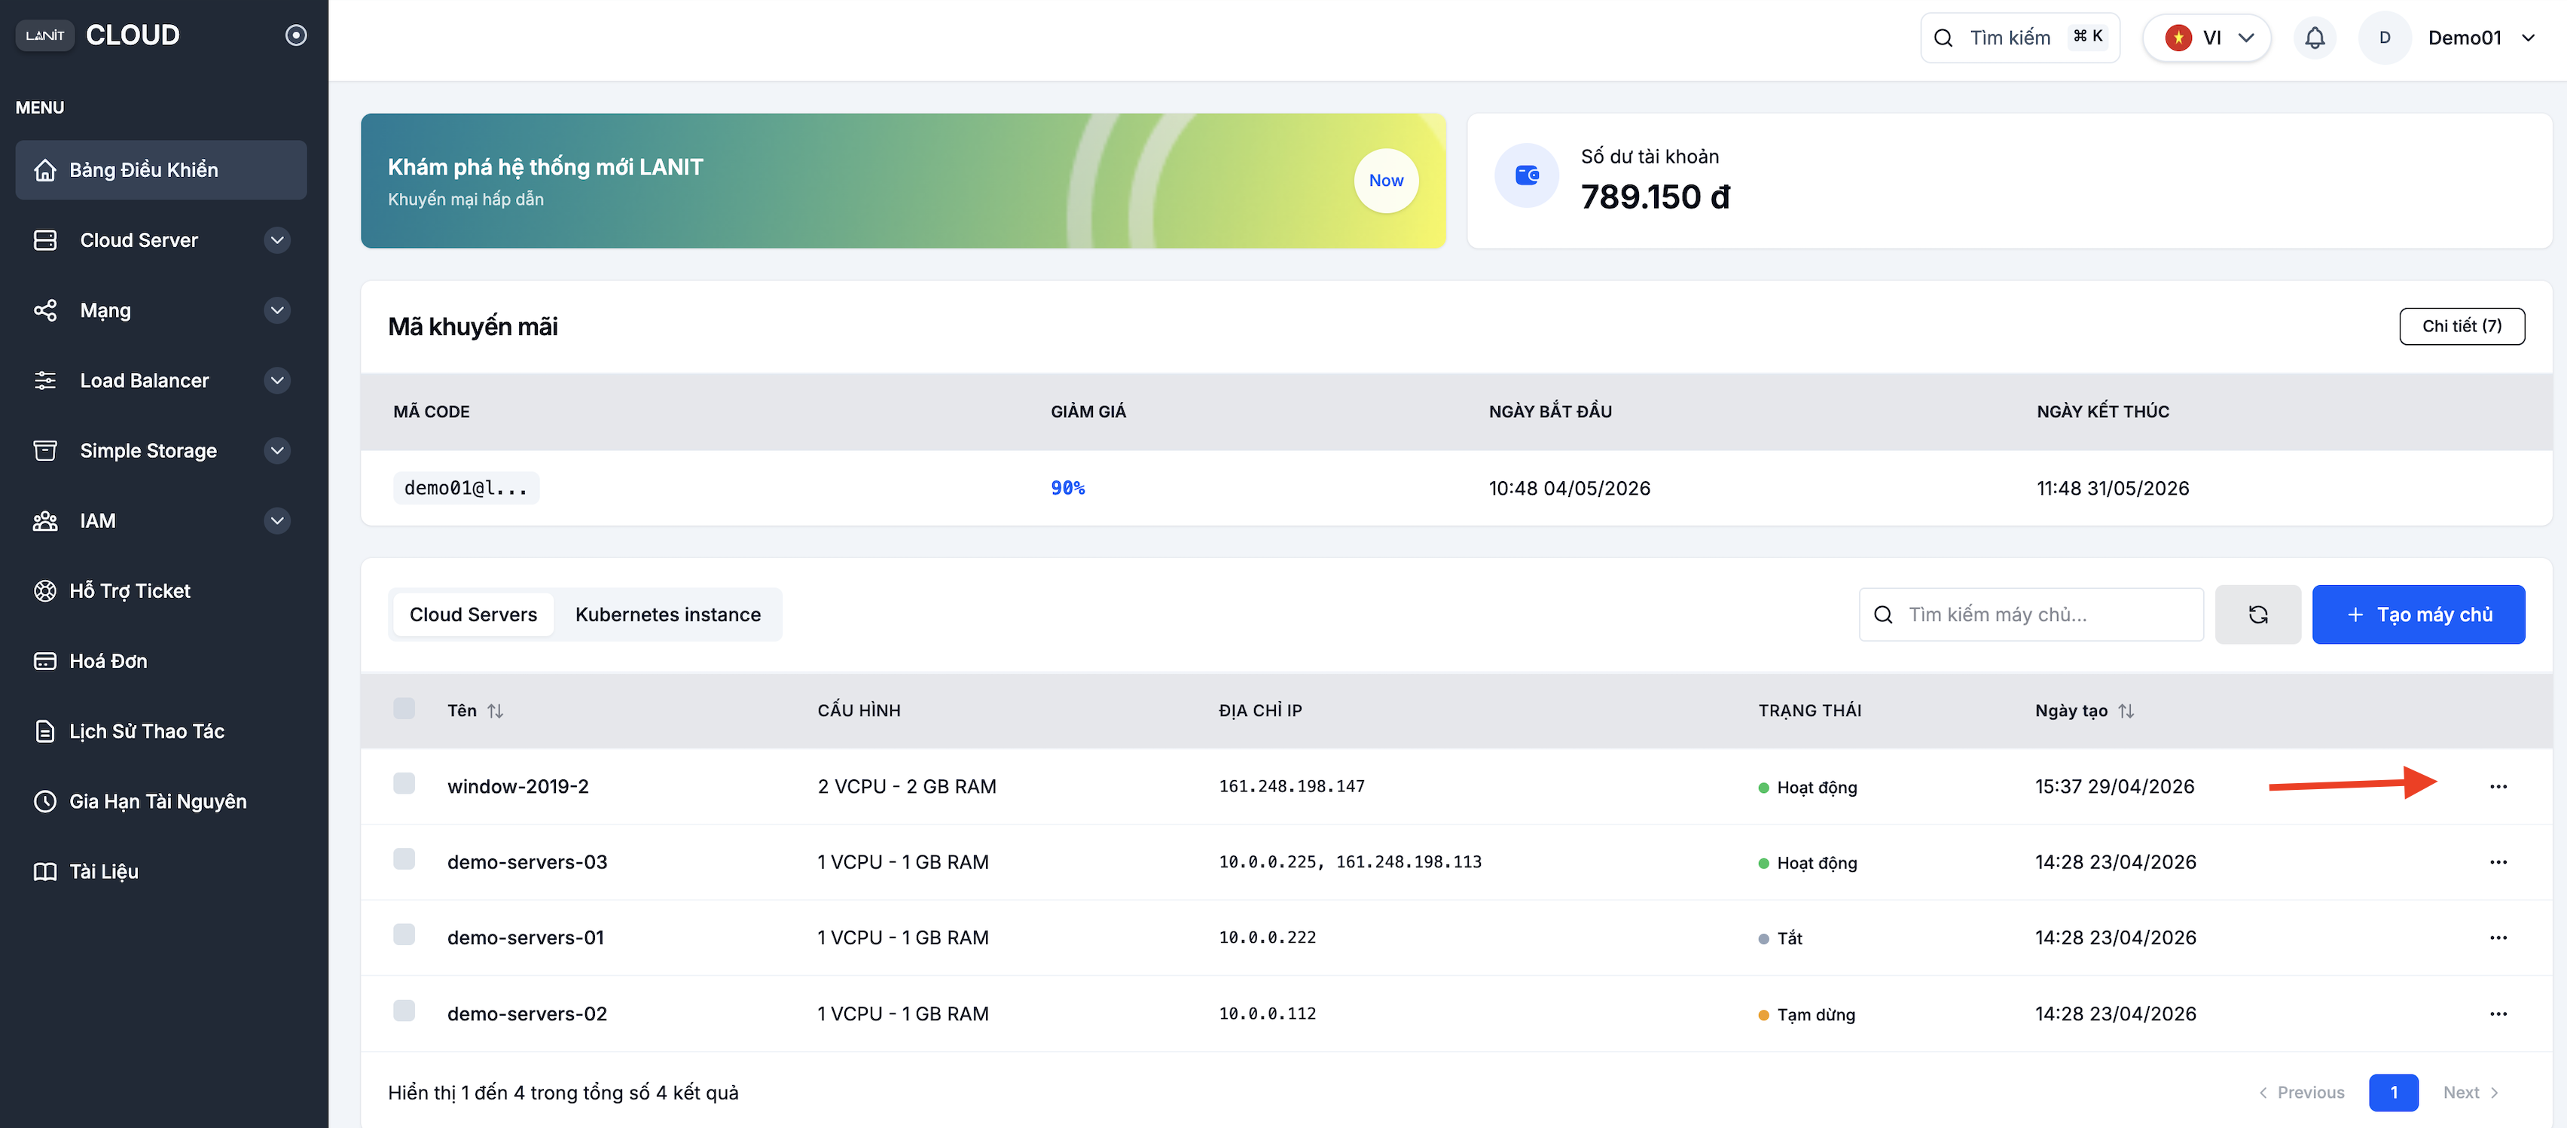Click the 789.150 đ balance

pos(1655,197)
